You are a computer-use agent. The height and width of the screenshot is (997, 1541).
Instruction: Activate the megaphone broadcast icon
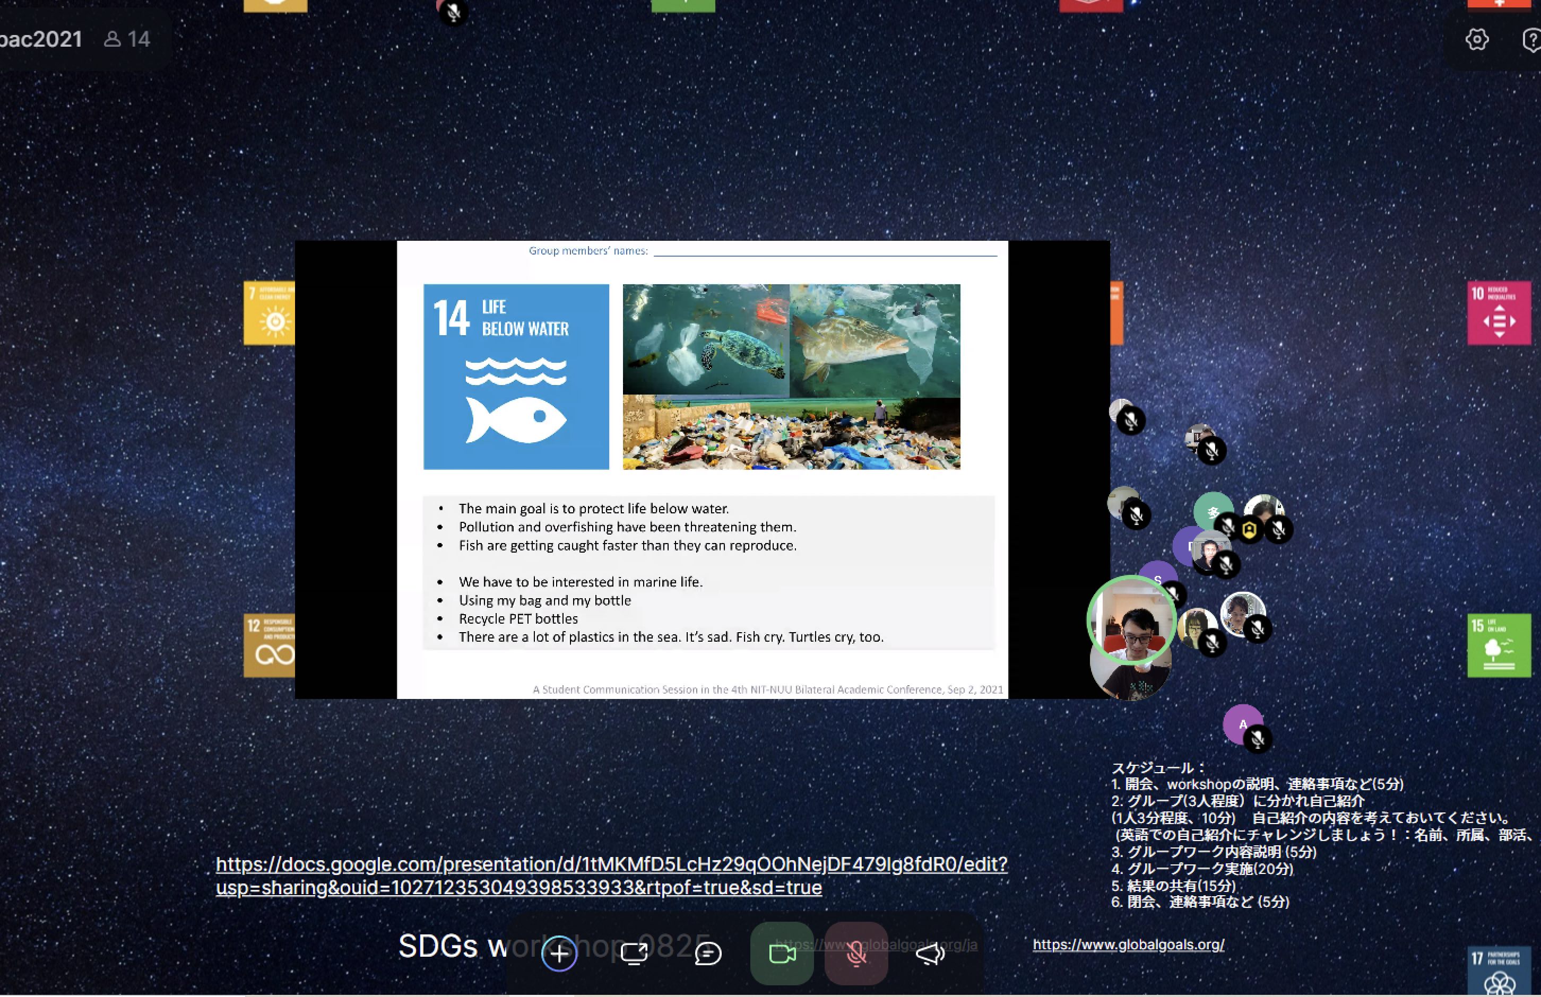pyautogui.click(x=930, y=953)
